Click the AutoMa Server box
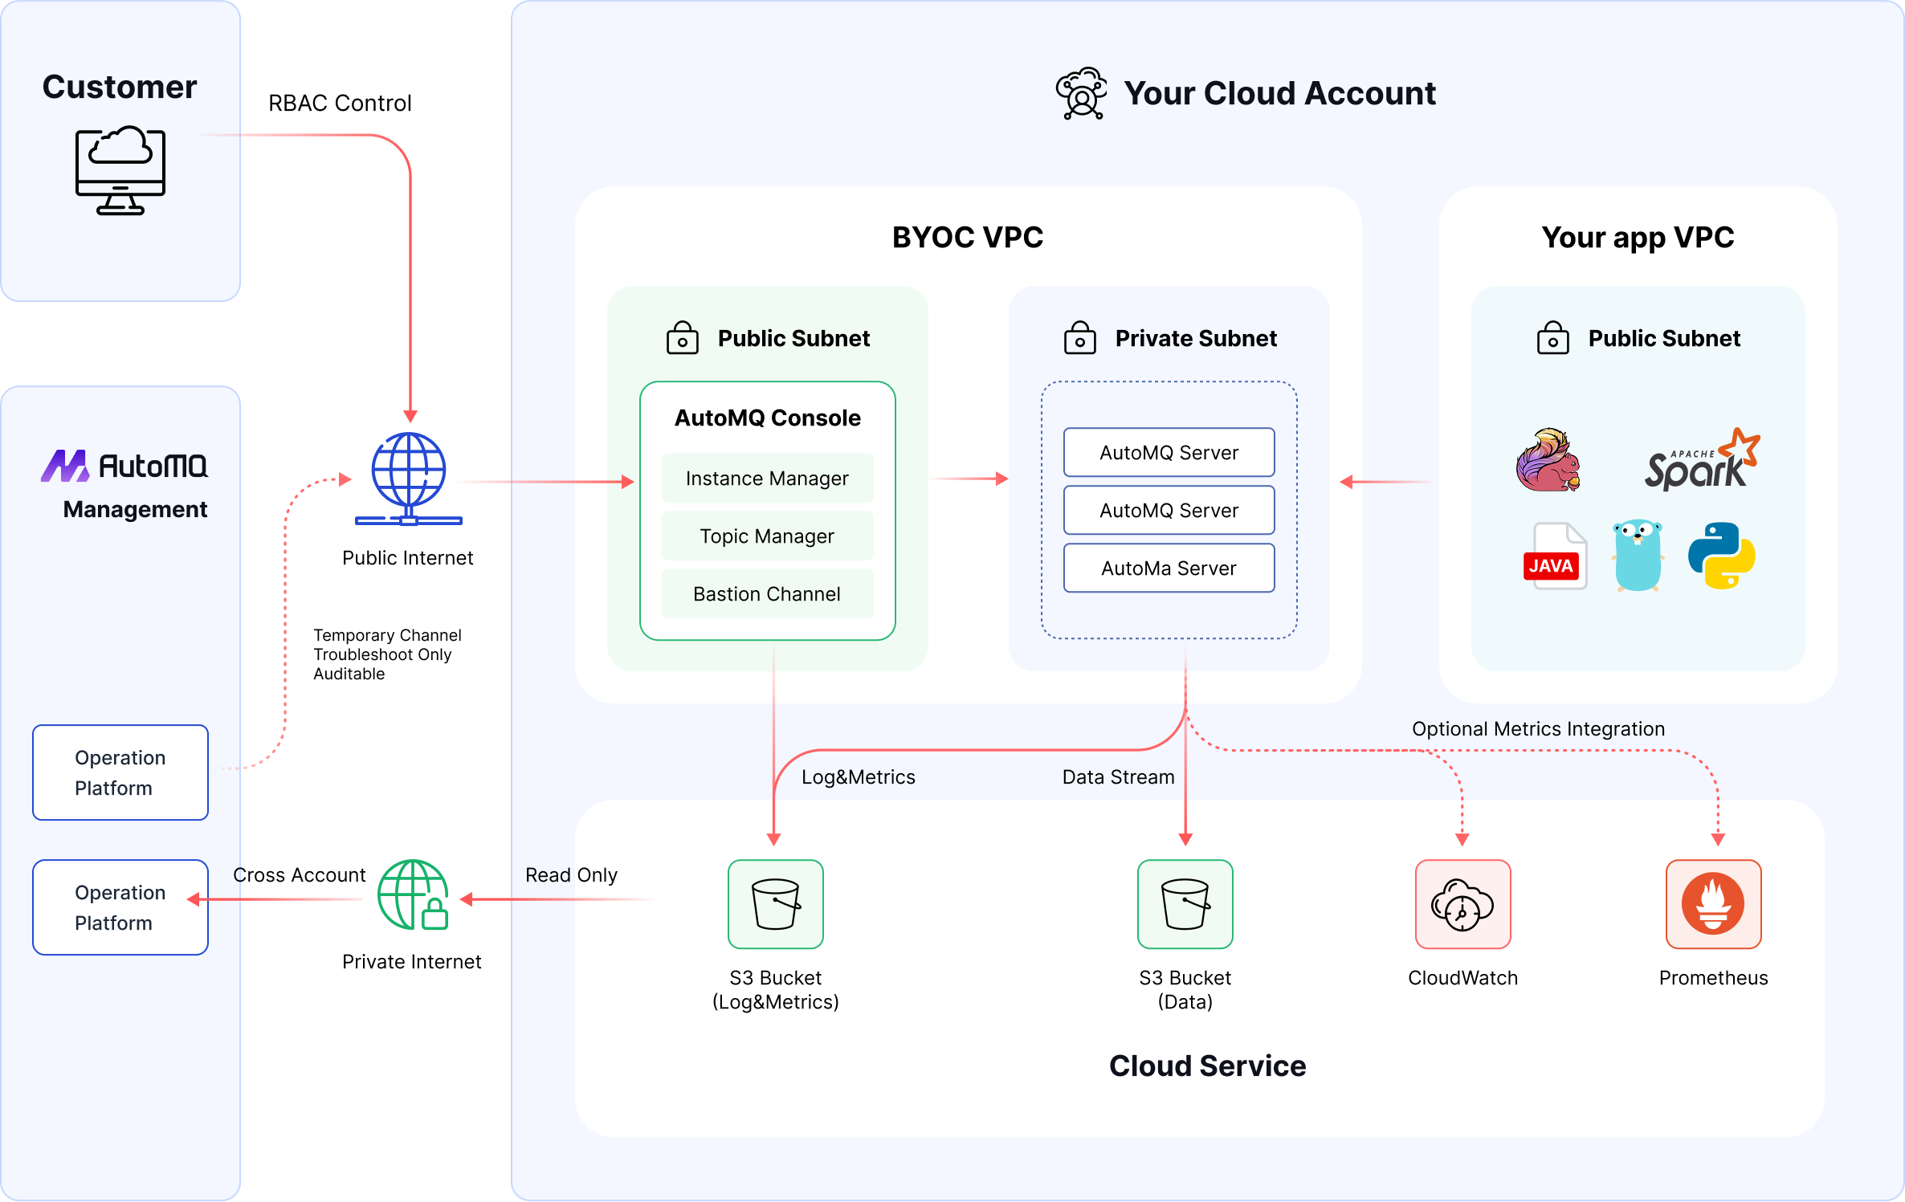The image size is (1905, 1202). point(1169,568)
